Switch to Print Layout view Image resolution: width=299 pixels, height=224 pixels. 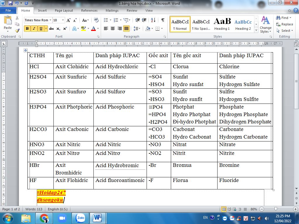(224, 209)
